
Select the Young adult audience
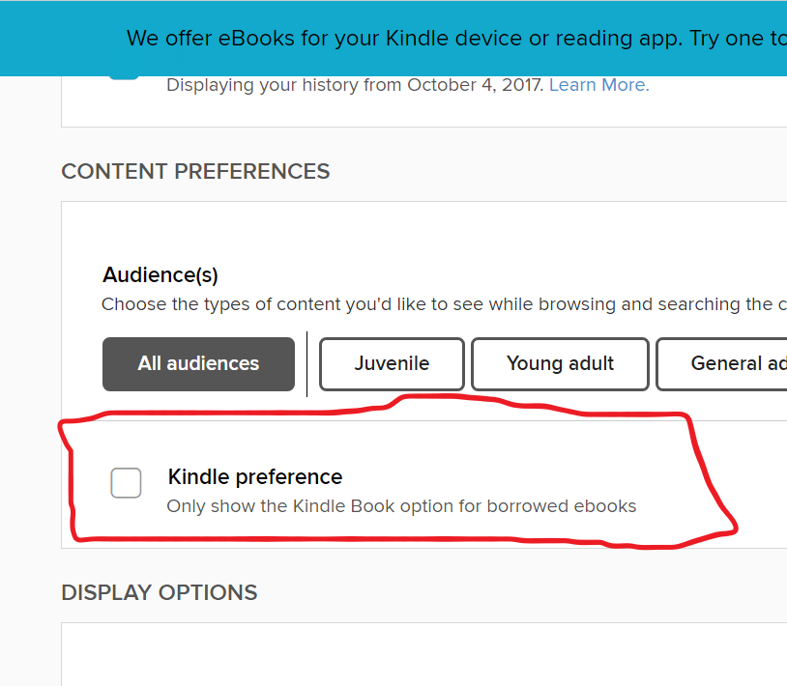point(560,364)
